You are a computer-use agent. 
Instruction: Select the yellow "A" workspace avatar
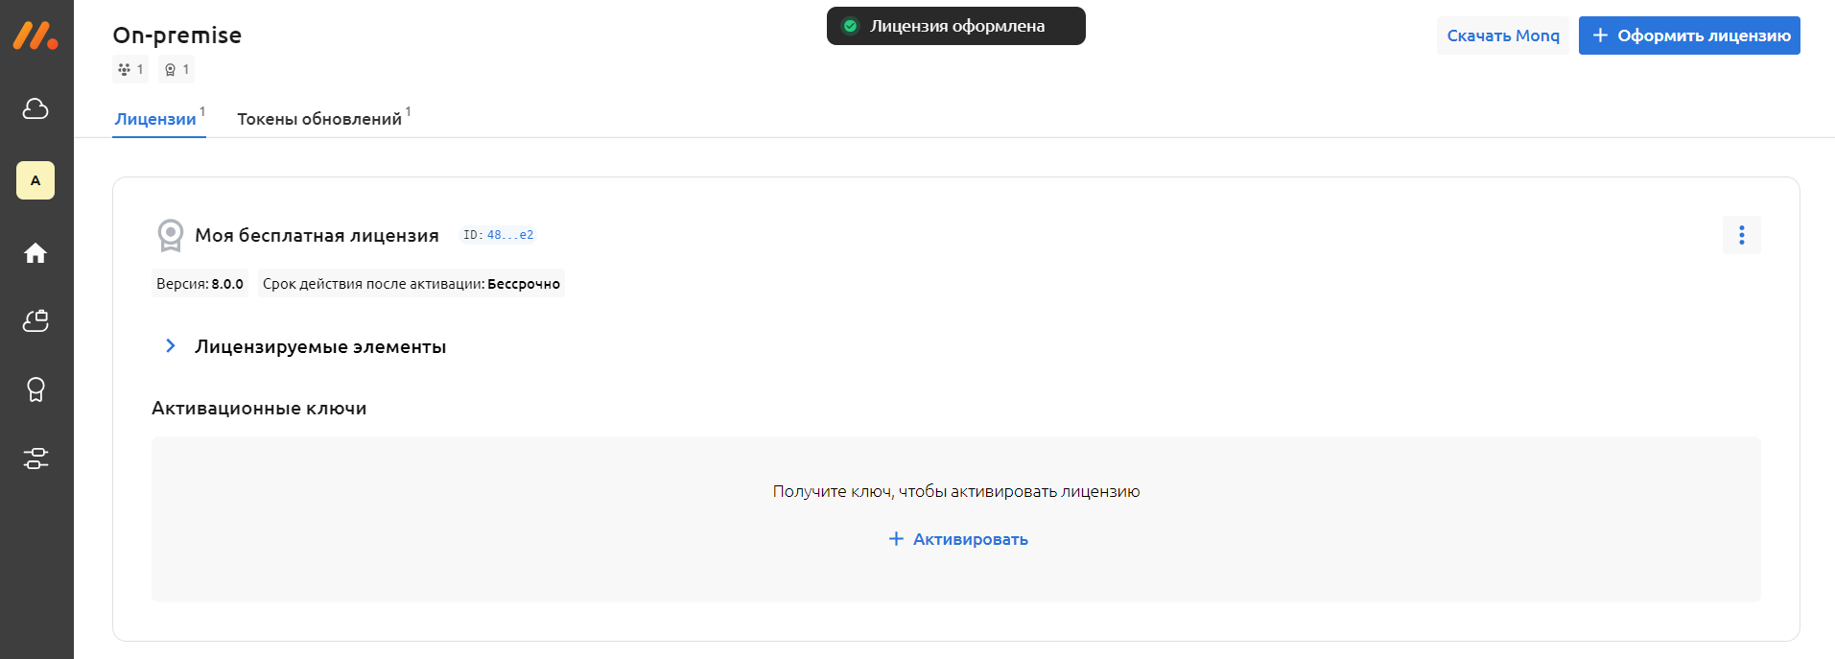click(x=35, y=180)
